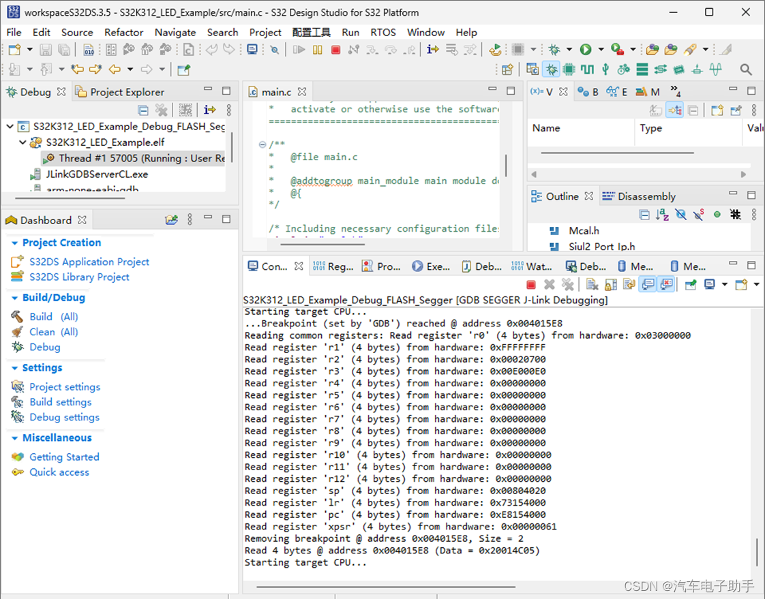Click Clear Console icon

(x=592, y=284)
